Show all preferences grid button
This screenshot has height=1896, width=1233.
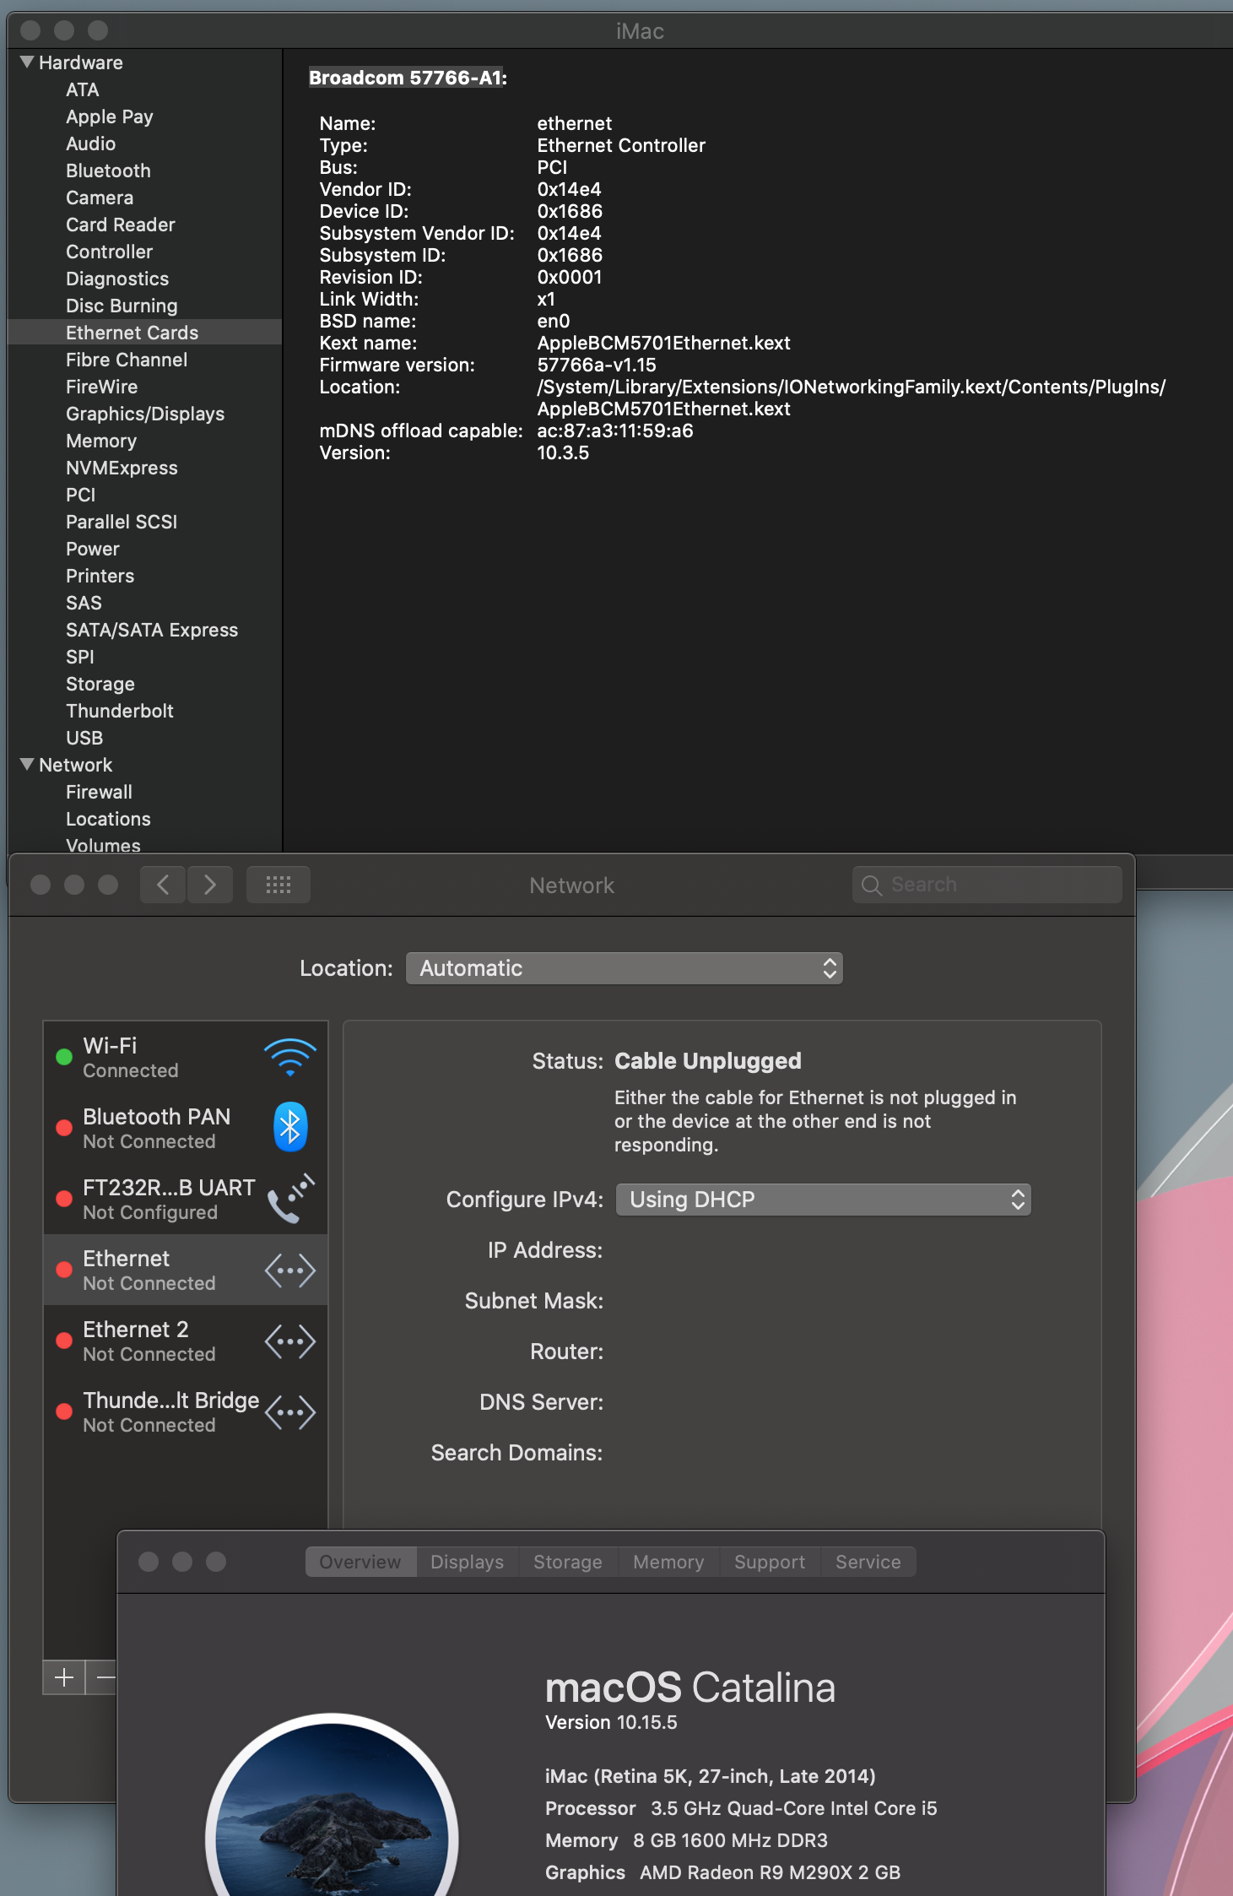(x=279, y=885)
